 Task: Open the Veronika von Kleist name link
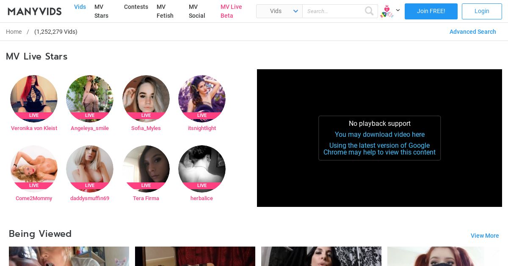click(x=34, y=128)
